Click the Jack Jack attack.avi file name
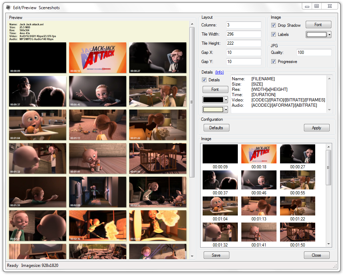 point(32,24)
